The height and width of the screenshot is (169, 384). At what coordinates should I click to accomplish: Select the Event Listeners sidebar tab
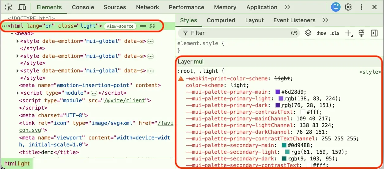[x=294, y=20]
